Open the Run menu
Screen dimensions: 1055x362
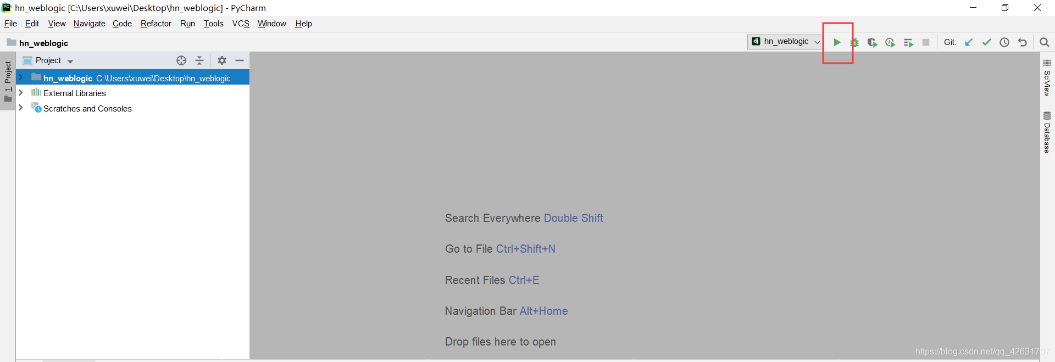coord(187,24)
